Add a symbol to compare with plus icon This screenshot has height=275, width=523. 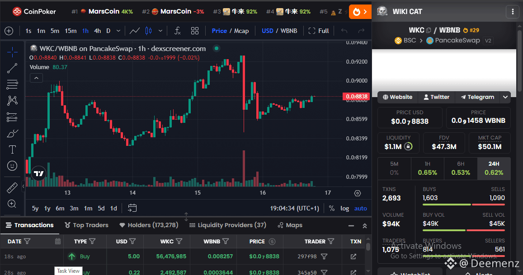[9, 31]
